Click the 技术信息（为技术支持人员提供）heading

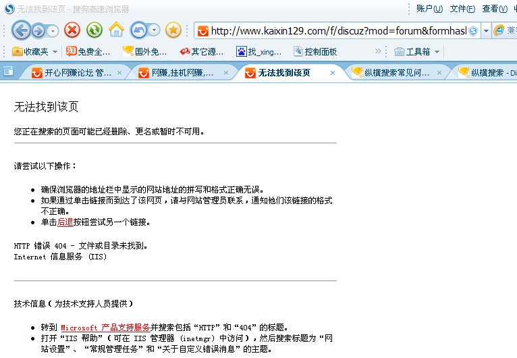point(74,303)
